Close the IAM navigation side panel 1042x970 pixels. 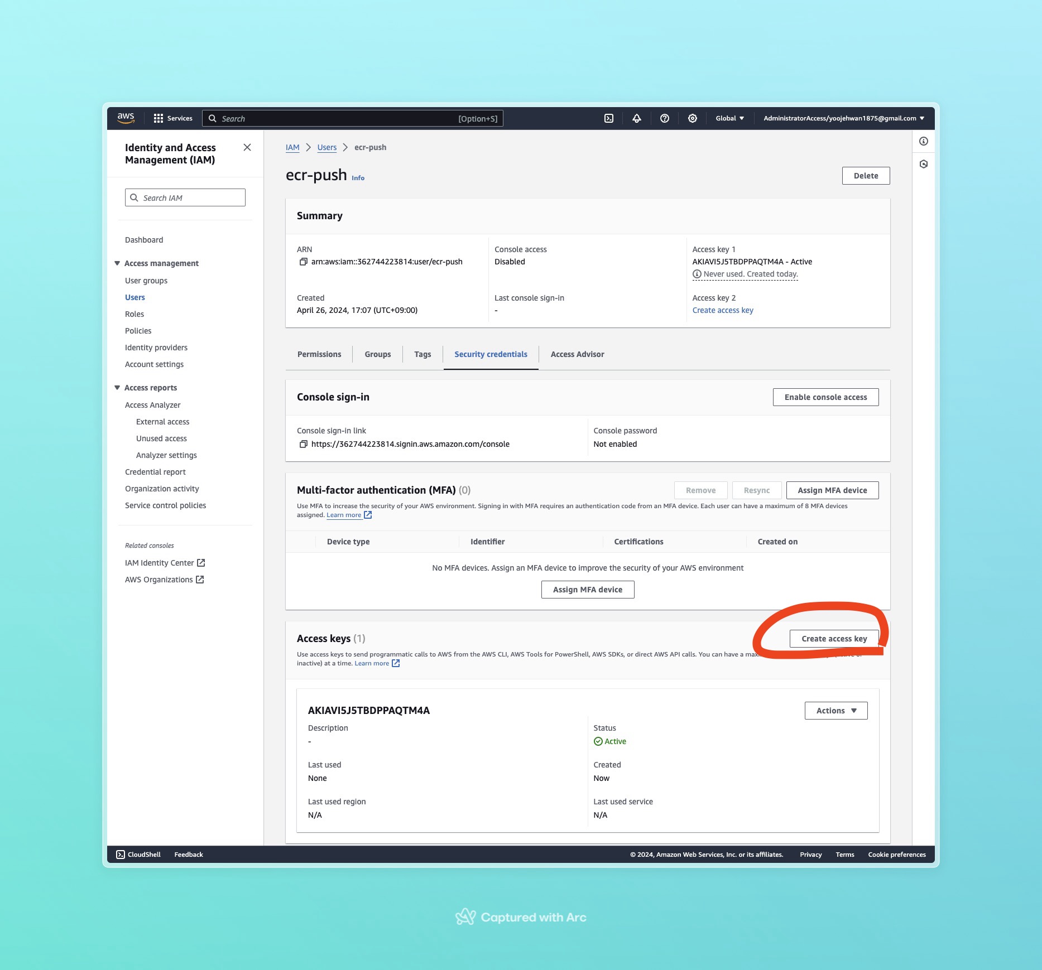[247, 147]
